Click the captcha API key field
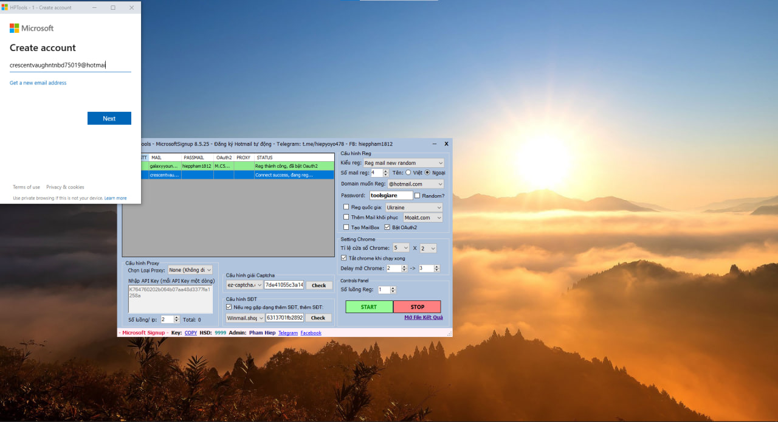Viewport: 778px width, 422px height. click(x=284, y=285)
